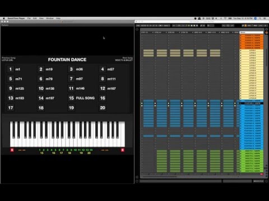The image size is (269, 201).
Task: Click the FOUNTAIN DANCE song title
Action: tap(67, 60)
